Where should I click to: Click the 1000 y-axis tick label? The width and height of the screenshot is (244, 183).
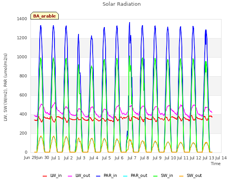point(22,57)
